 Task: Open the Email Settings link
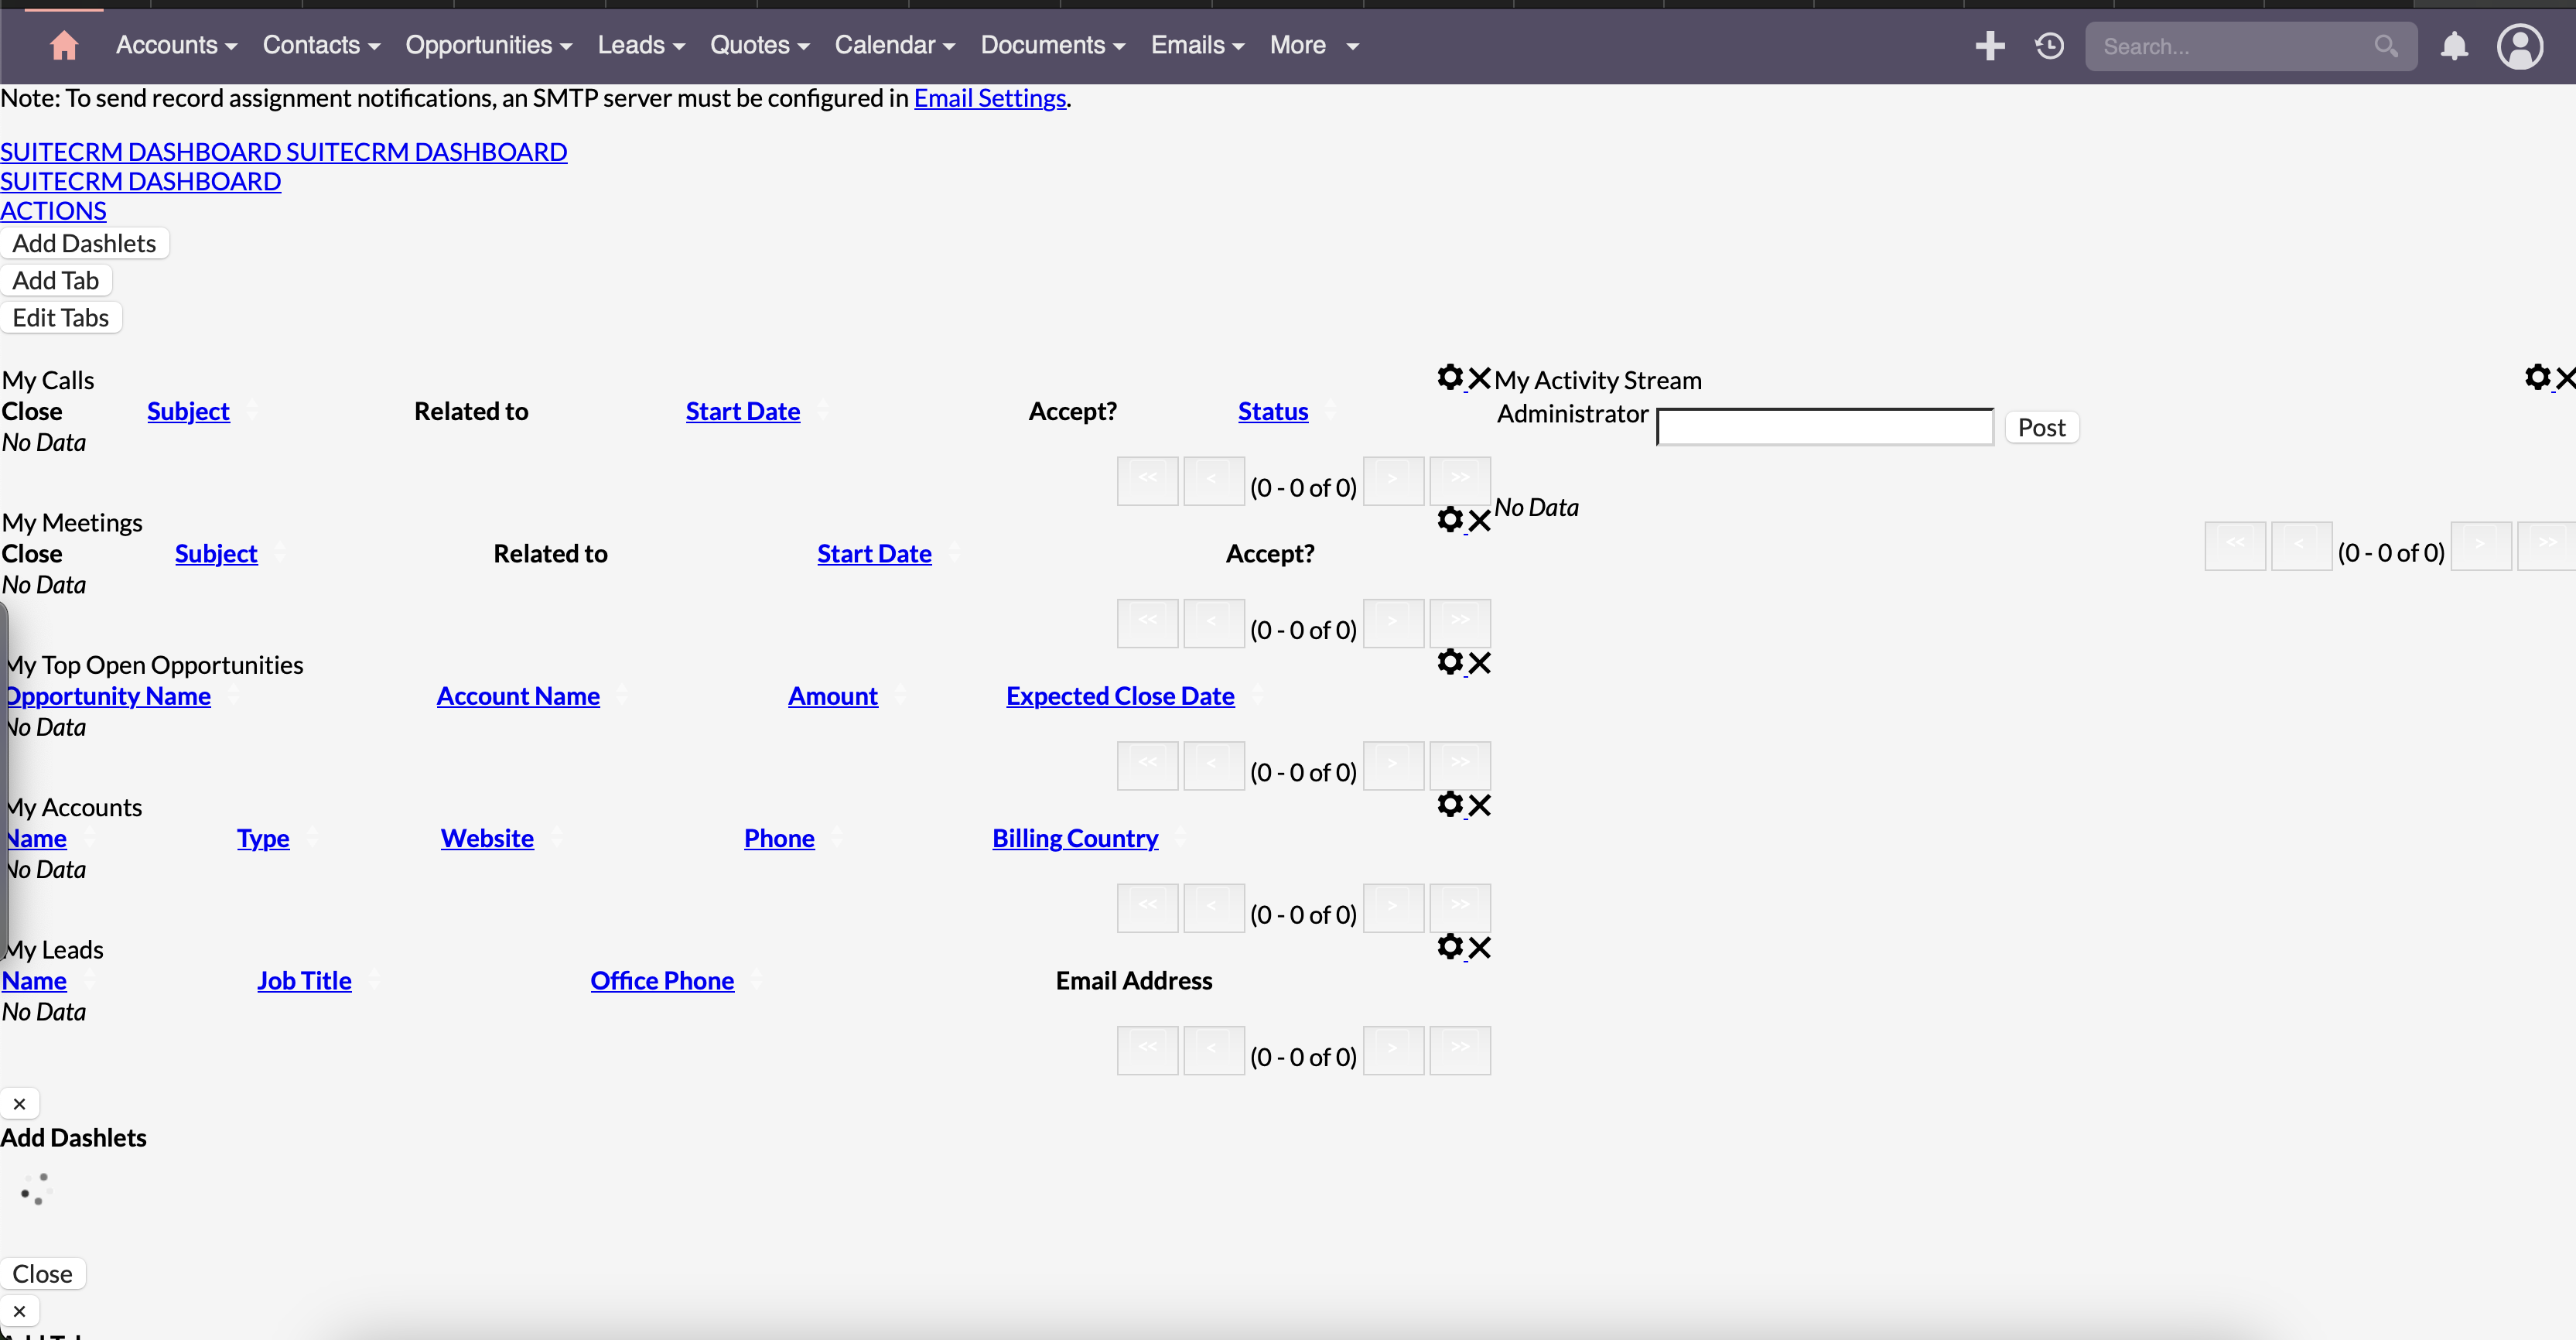point(990,98)
